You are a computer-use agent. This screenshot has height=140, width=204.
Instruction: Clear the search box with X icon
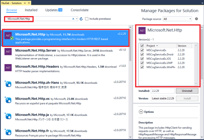(x=73, y=19)
